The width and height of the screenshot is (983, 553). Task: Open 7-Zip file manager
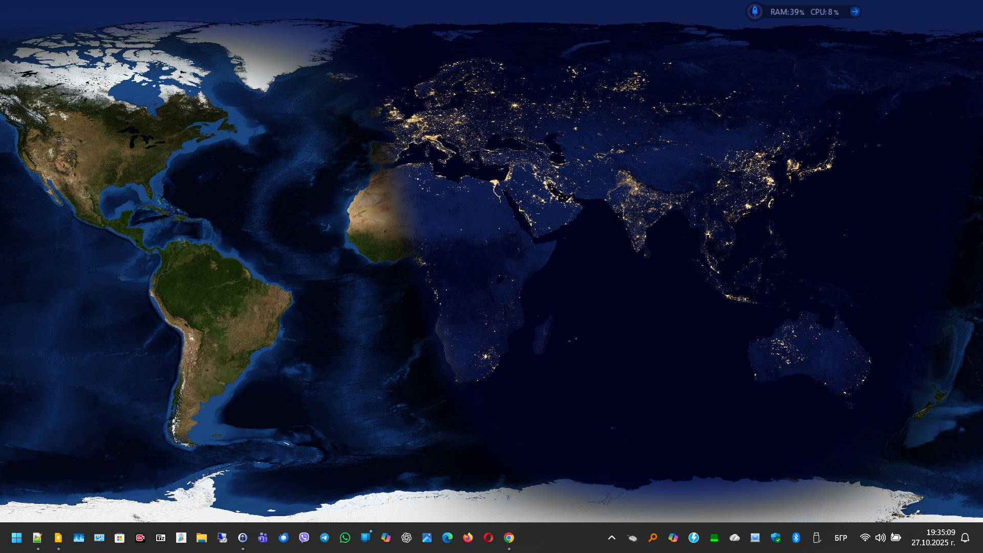click(x=161, y=538)
